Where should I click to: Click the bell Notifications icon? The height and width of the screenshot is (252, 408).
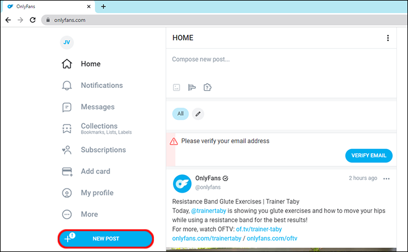coord(67,85)
